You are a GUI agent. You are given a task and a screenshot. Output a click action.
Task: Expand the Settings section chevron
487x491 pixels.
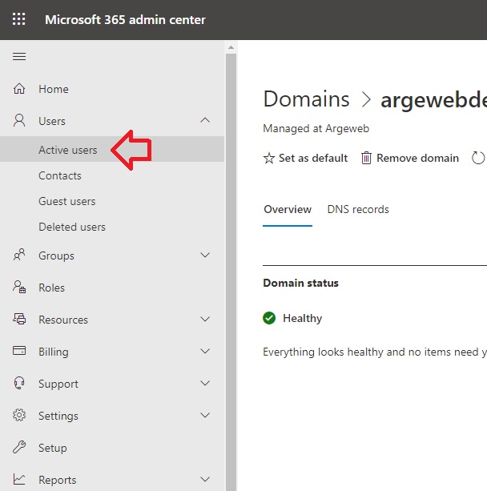[x=205, y=415]
